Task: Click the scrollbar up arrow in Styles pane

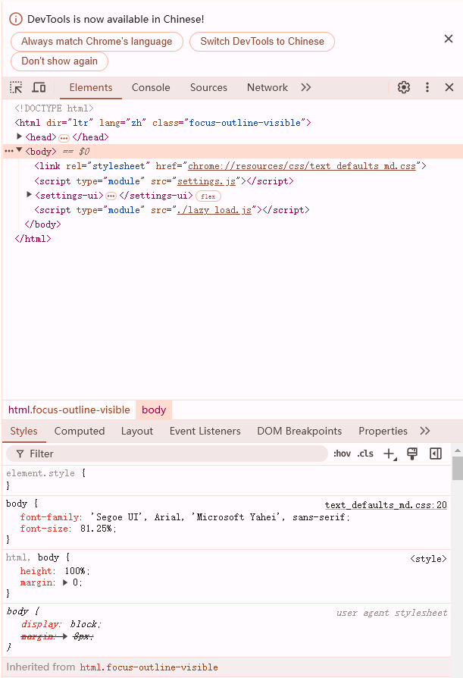Action: coord(458,450)
